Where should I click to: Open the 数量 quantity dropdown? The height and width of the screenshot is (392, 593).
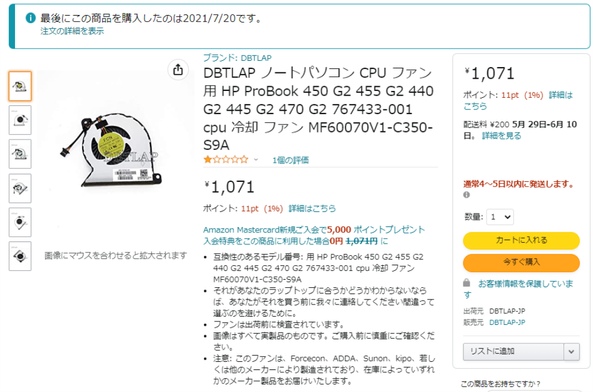click(500, 217)
